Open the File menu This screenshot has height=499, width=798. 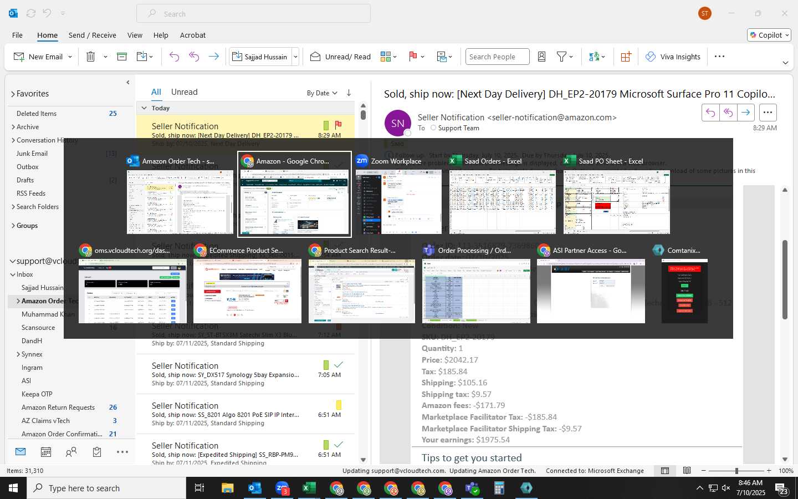coord(18,35)
